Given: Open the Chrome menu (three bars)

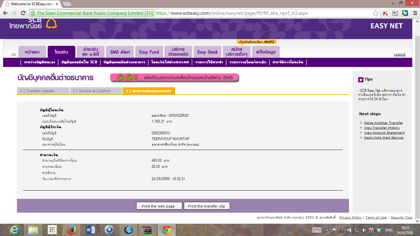Looking at the screenshot, I should pyautogui.click(x=414, y=13).
